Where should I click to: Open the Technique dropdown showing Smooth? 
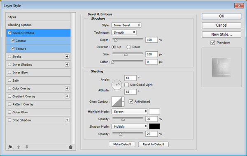click(x=124, y=32)
